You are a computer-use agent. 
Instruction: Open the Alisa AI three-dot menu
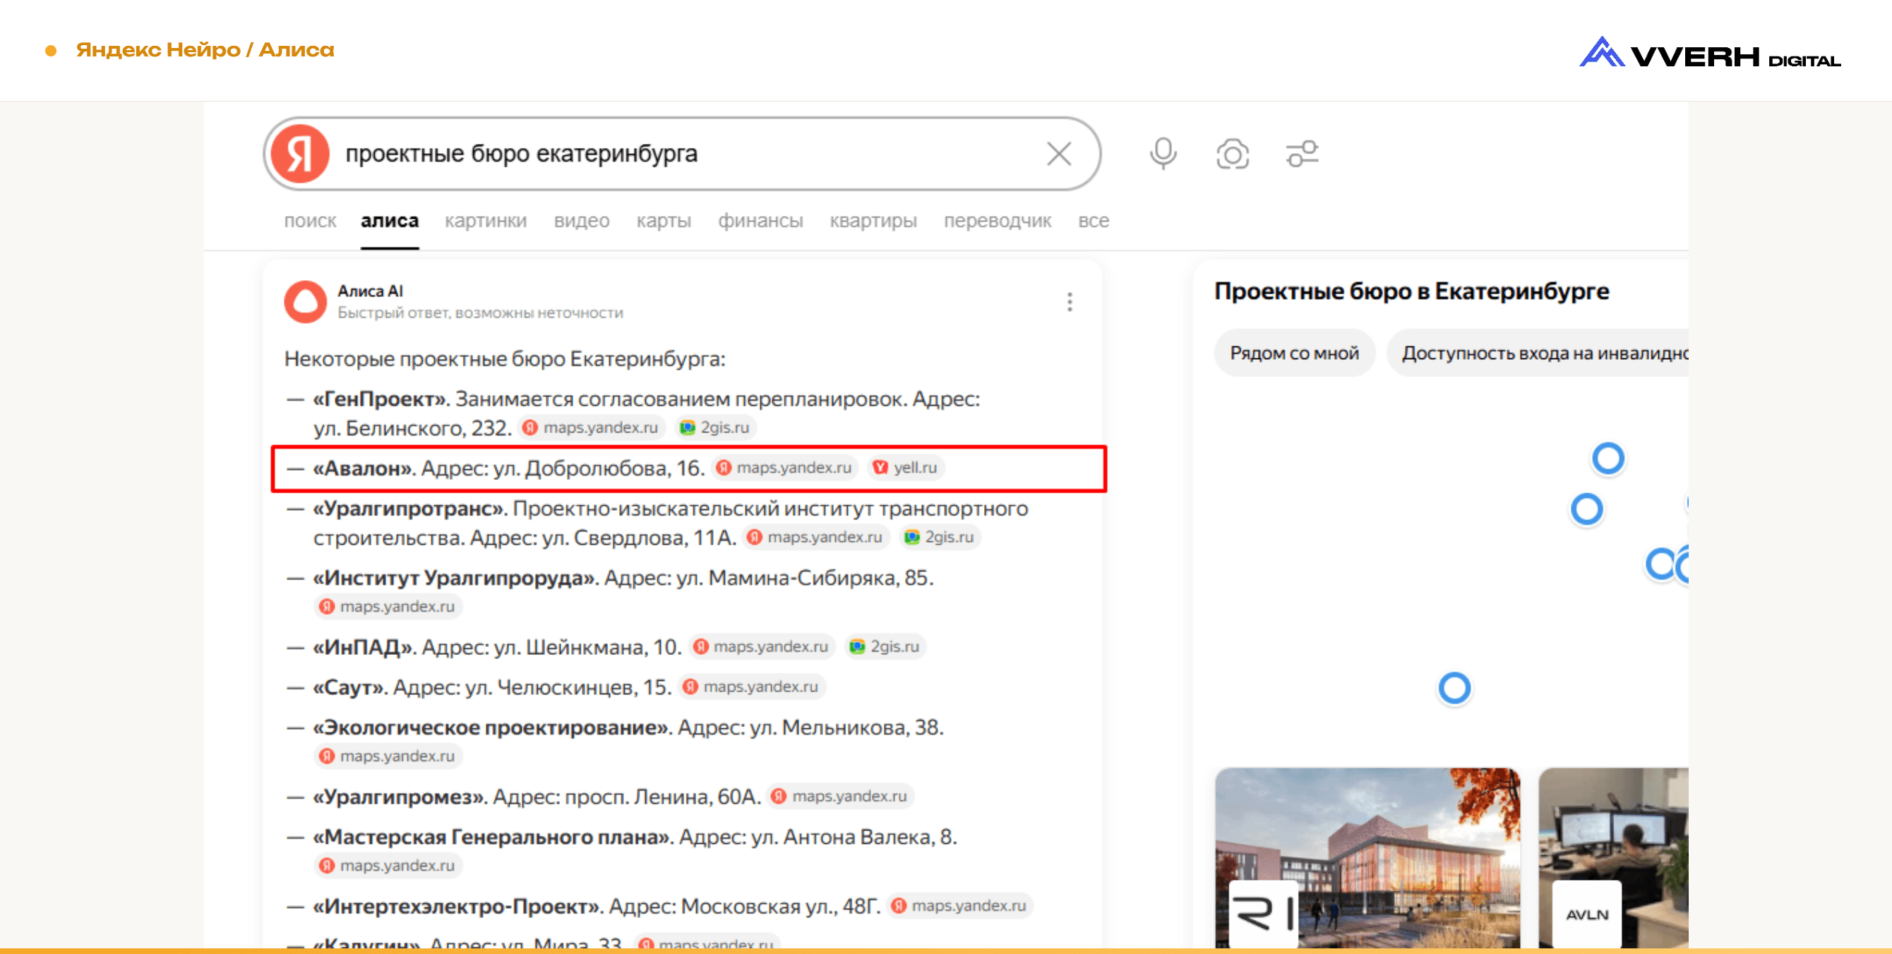(1070, 301)
